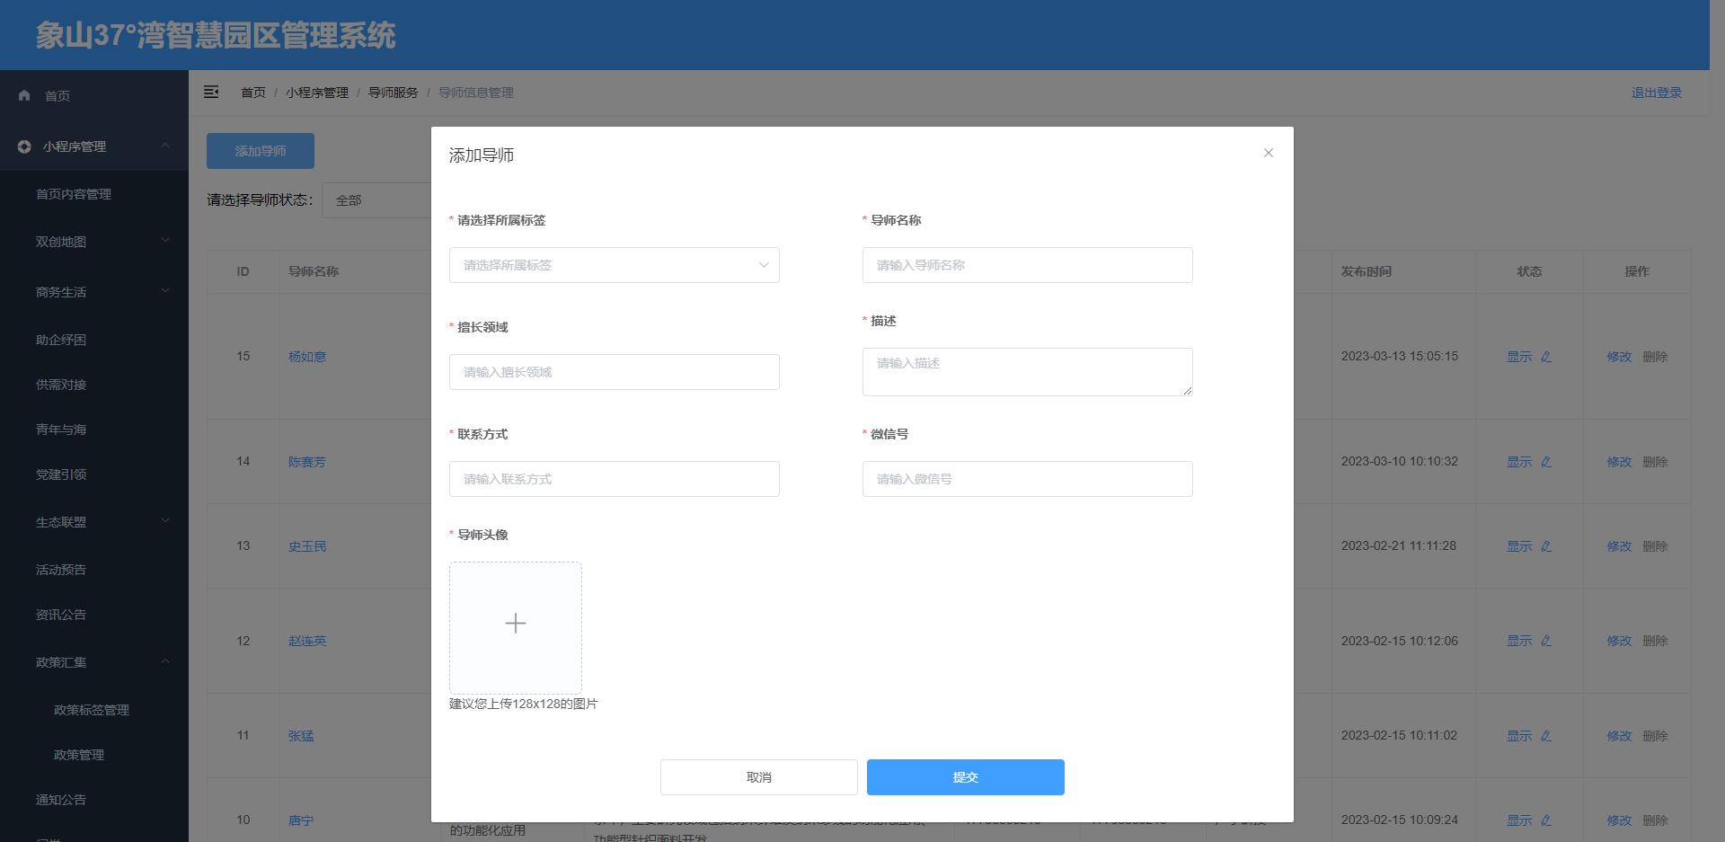Click the 提交 submit button

pos(966,777)
